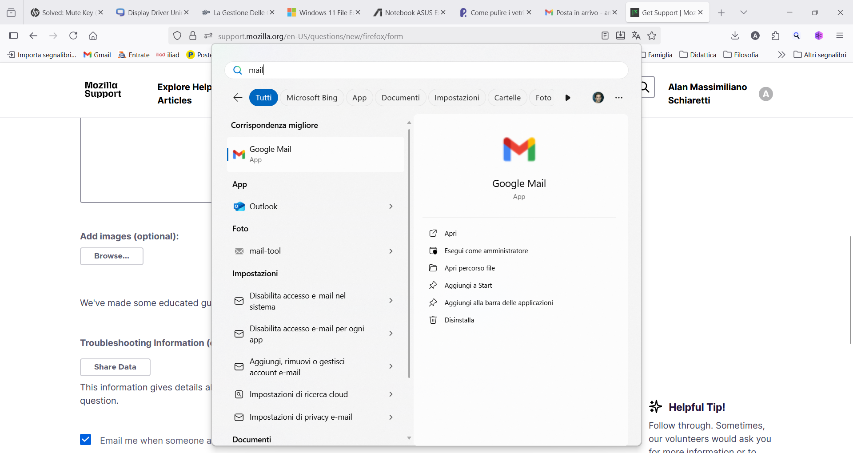Show more search filters with the arrow

coord(567,98)
